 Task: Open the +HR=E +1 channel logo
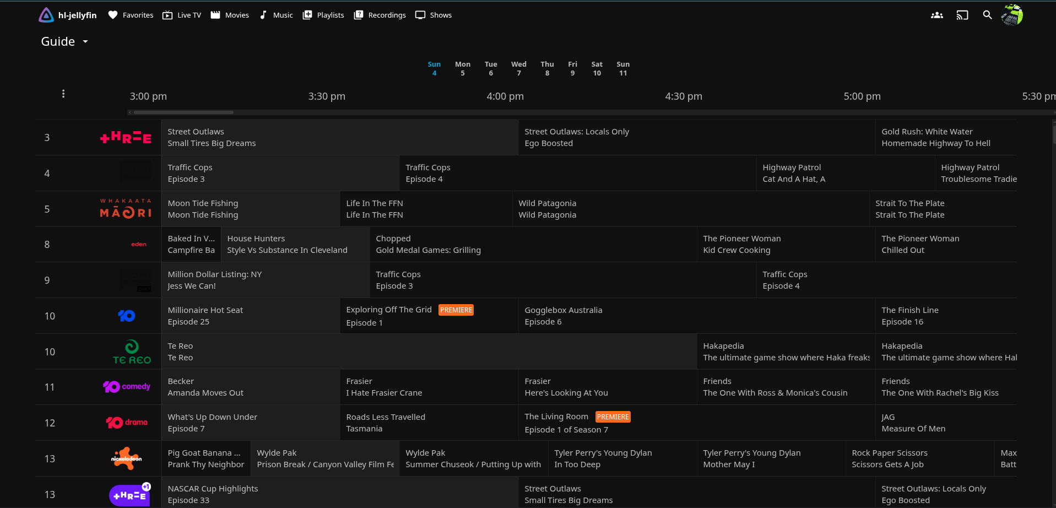coord(130,494)
